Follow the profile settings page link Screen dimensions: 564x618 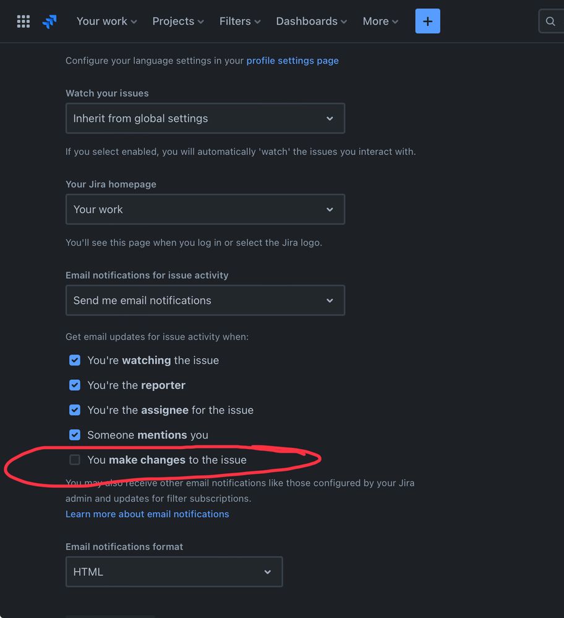293,61
